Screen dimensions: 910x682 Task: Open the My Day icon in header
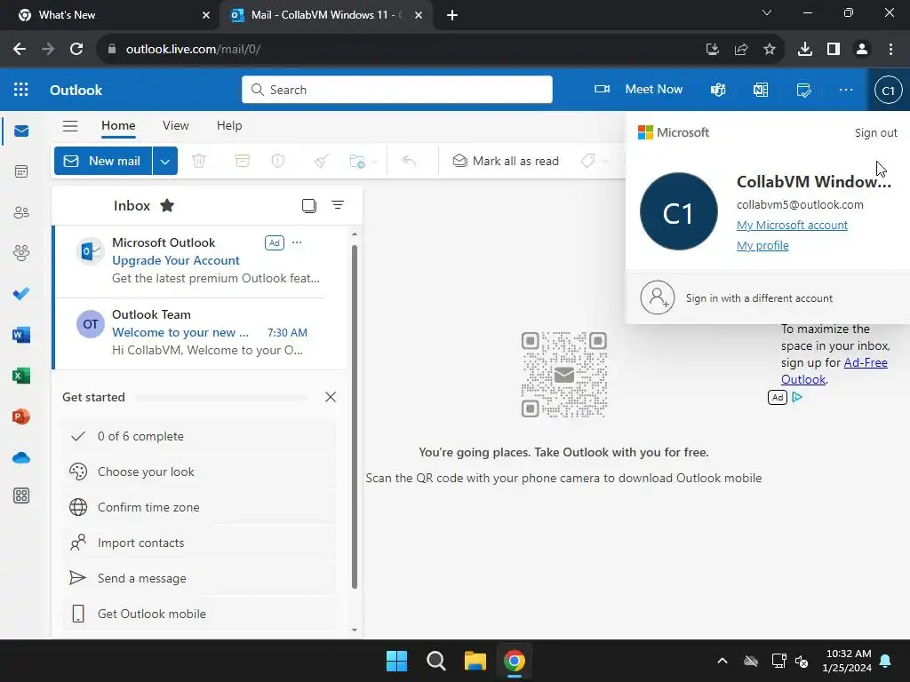tap(803, 90)
